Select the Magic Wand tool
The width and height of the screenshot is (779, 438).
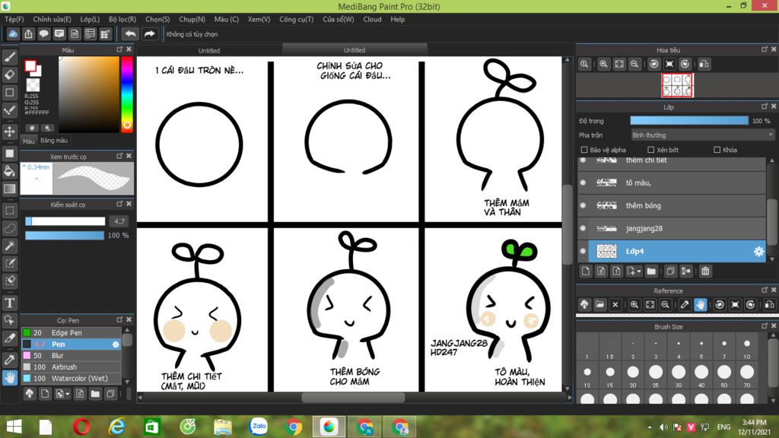9,246
